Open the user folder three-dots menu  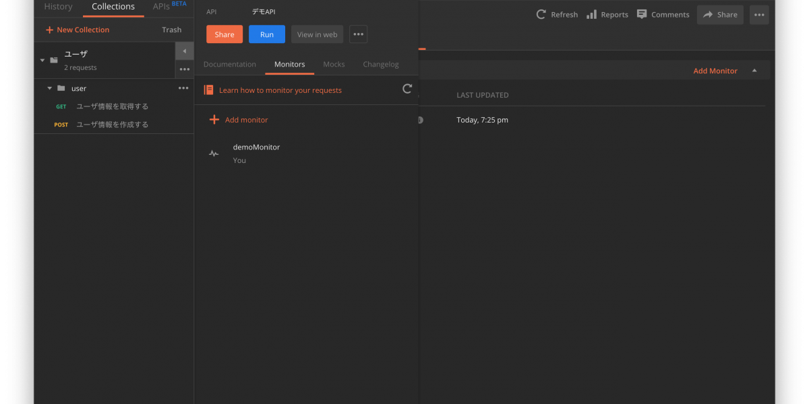click(x=183, y=88)
